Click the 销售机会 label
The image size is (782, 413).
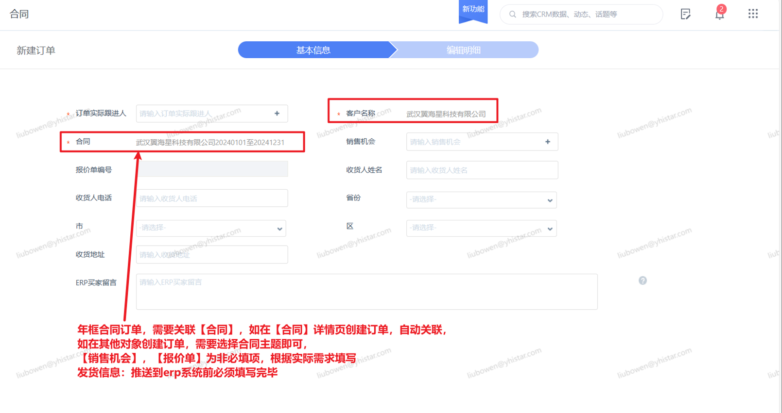pyautogui.click(x=361, y=142)
